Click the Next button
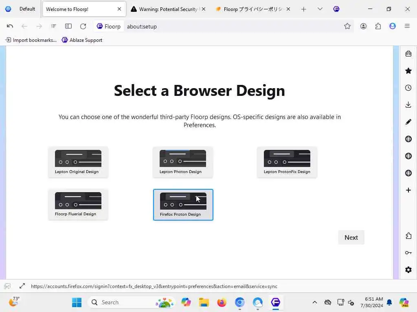Image resolution: width=417 pixels, height=312 pixels. click(351, 237)
